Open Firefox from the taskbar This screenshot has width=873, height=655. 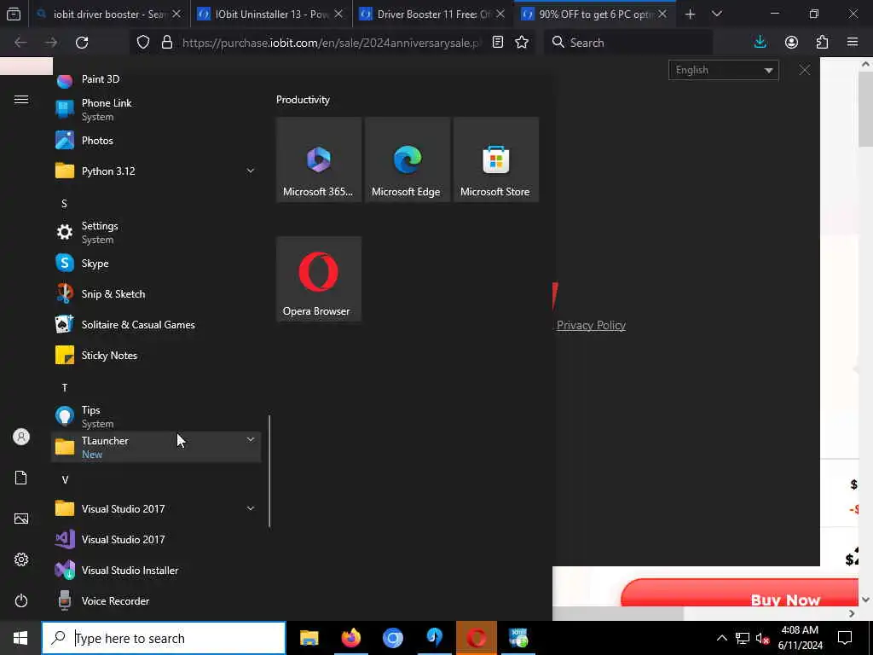pyautogui.click(x=350, y=638)
